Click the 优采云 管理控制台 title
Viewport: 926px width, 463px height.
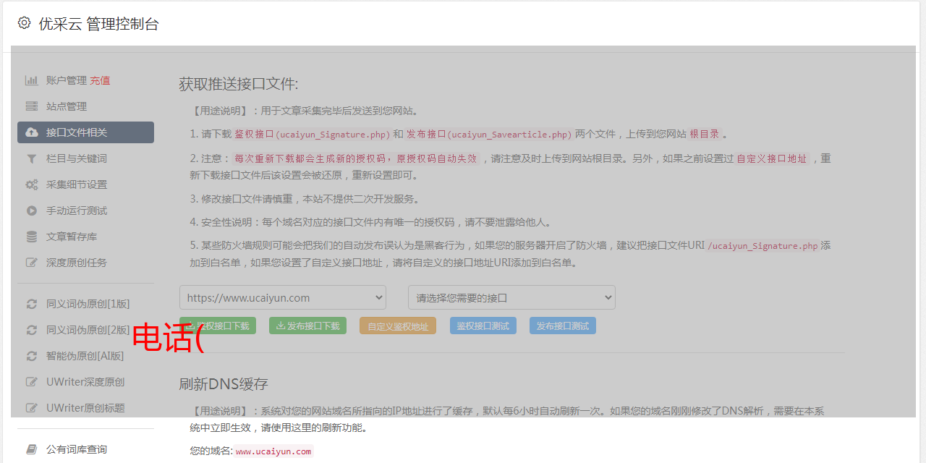point(98,24)
